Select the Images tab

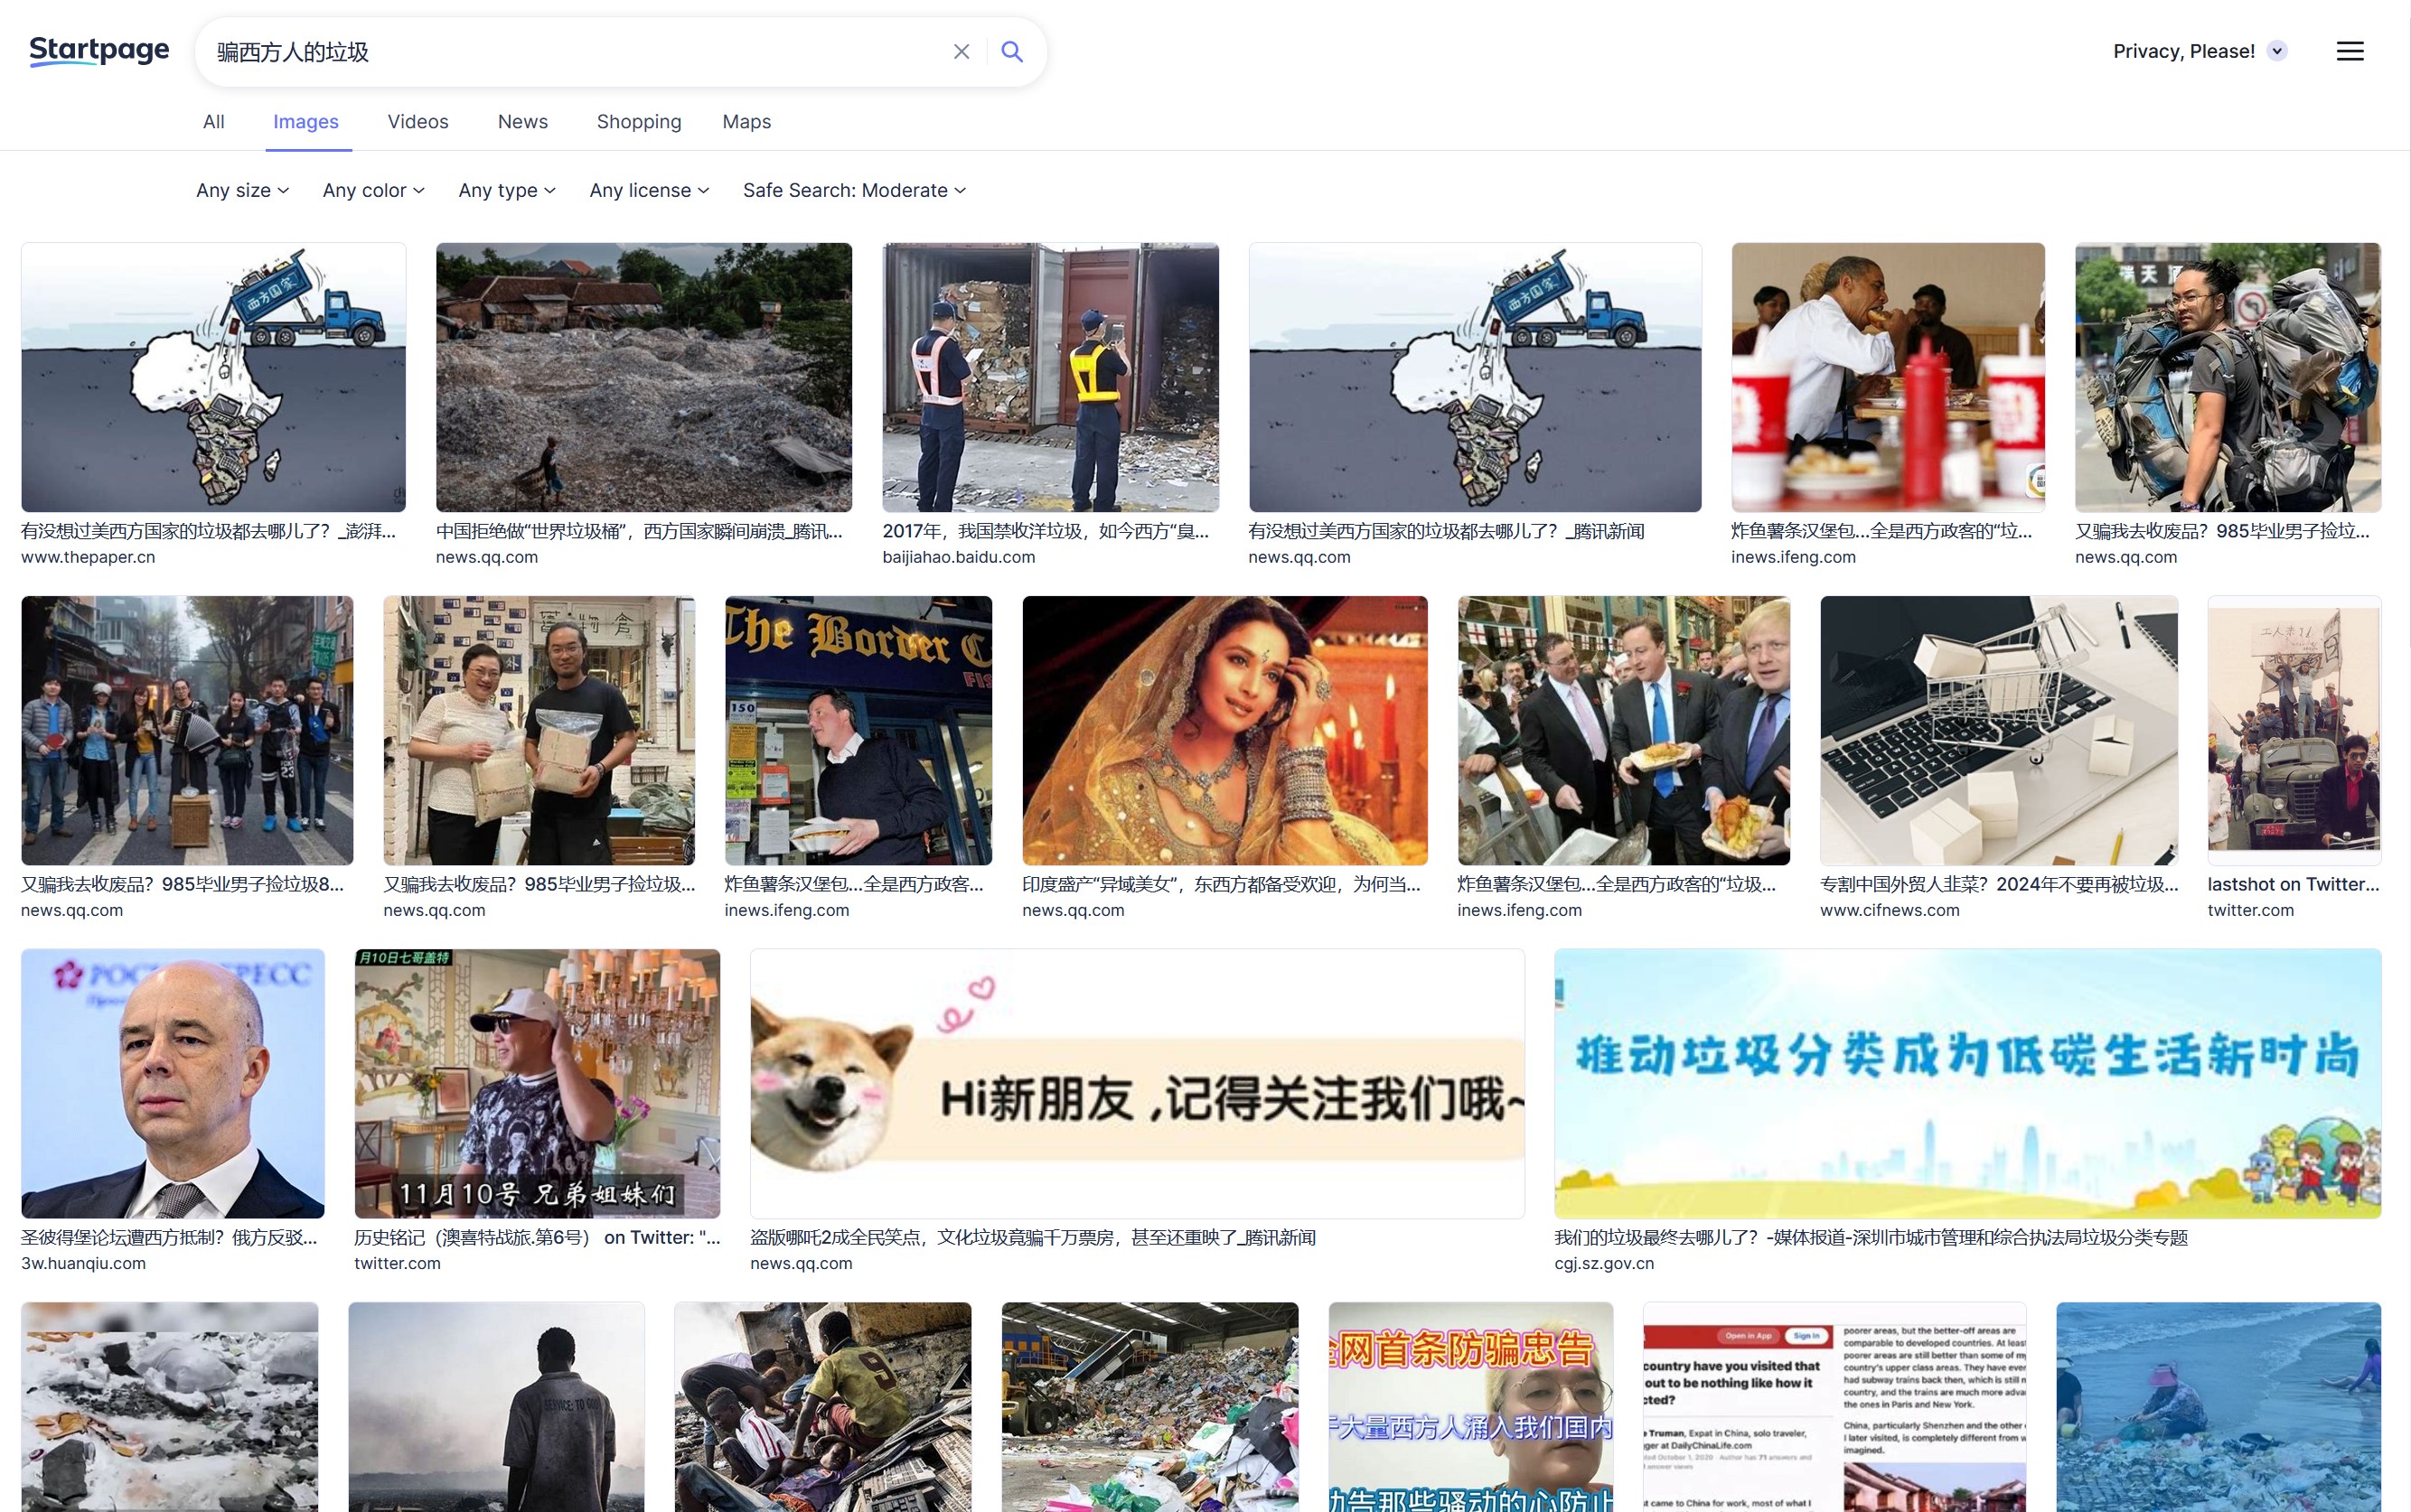click(306, 121)
